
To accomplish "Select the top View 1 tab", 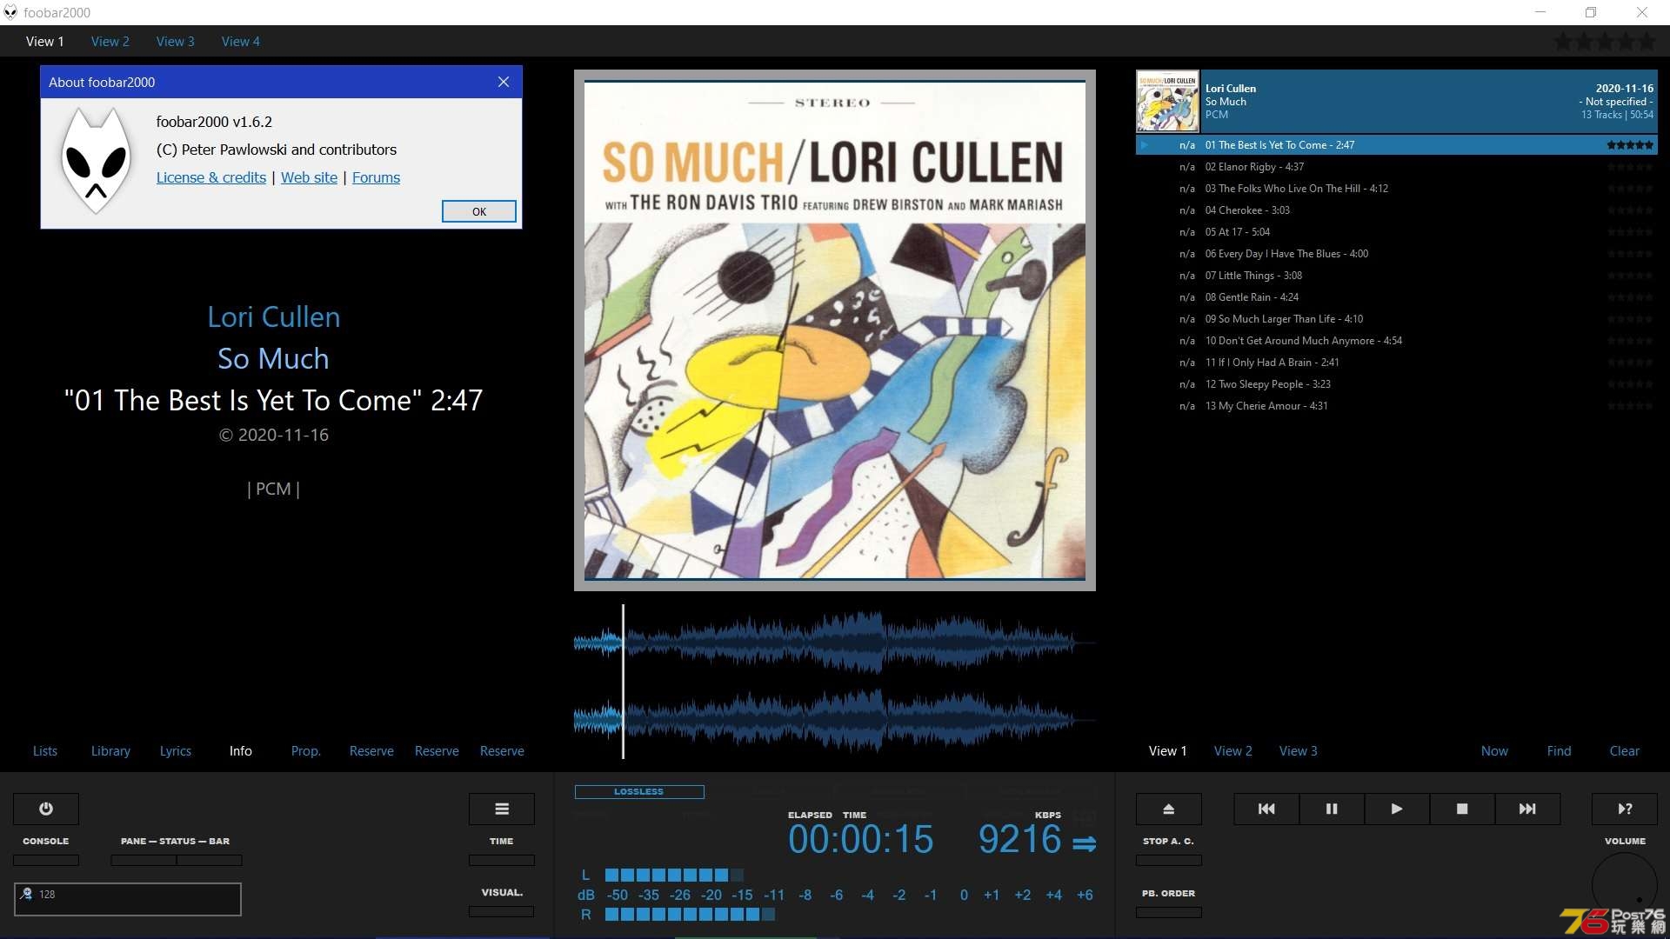I will pos(44,41).
